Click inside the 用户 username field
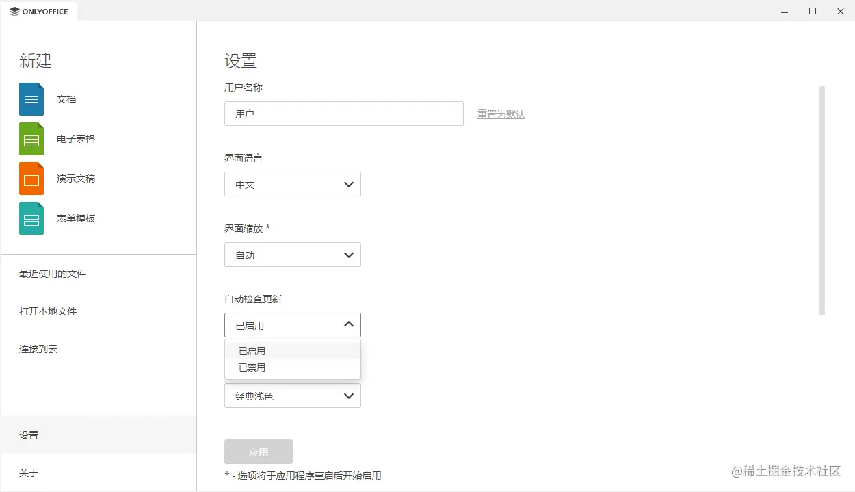 [343, 114]
